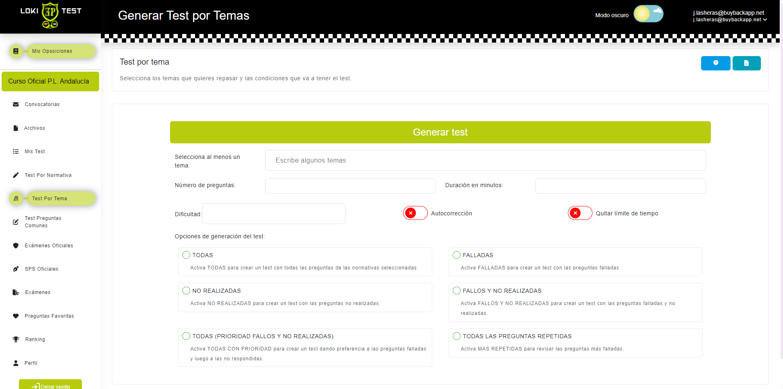Enable the Quitar límite de tiempo toggle

pyautogui.click(x=580, y=213)
